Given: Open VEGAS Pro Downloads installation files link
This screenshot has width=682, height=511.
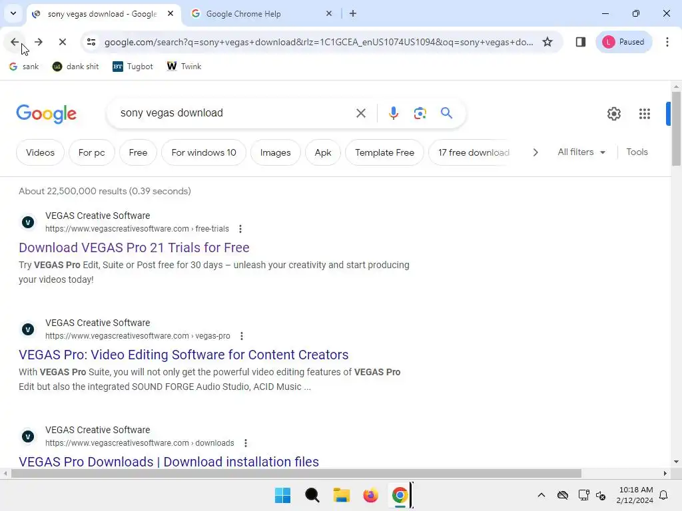Looking at the screenshot, I should point(169,462).
